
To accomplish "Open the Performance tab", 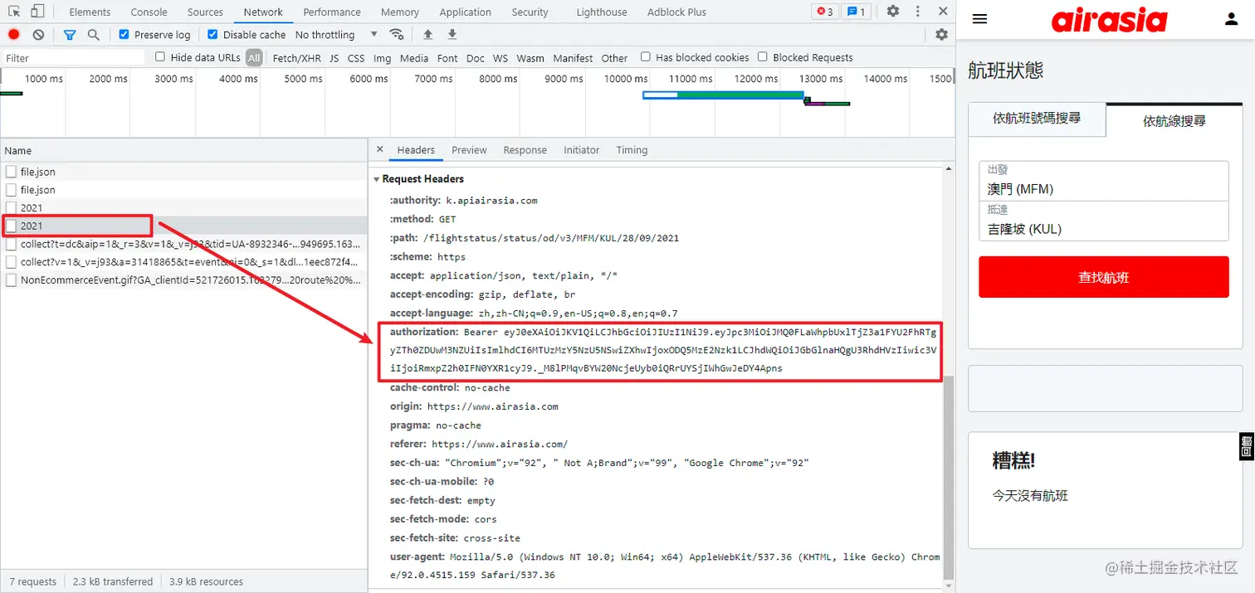I will click(x=332, y=12).
